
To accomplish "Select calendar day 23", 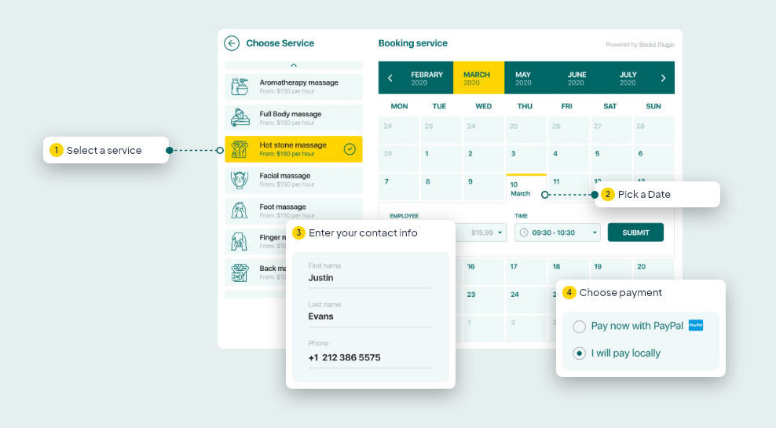I will pos(484,299).
